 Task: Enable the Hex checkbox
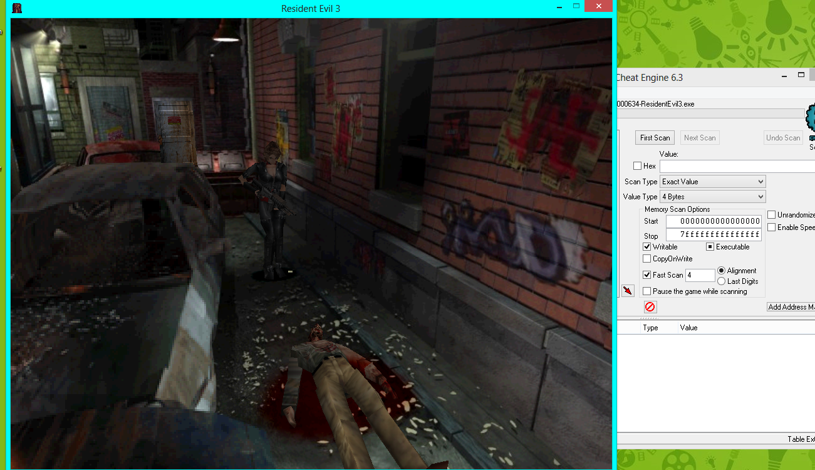(637, 165)
